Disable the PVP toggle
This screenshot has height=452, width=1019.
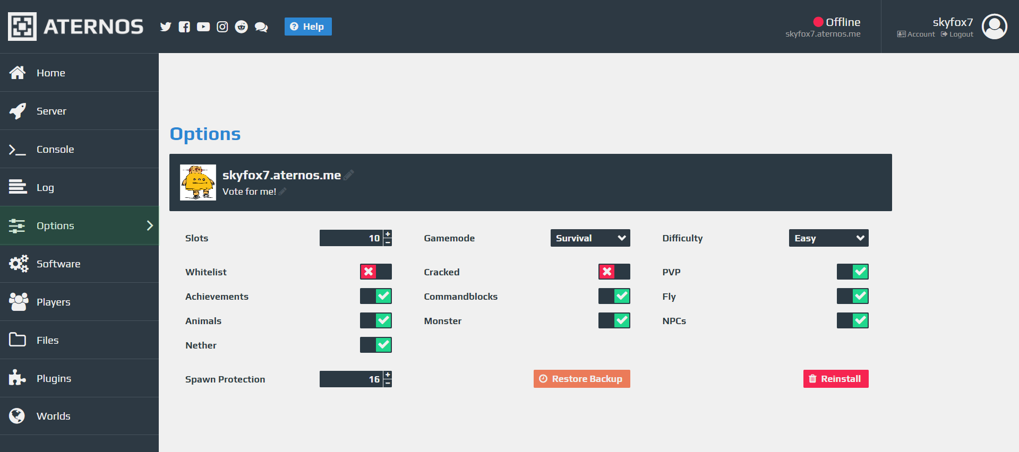pyautogui.click(x=853, y=272)
